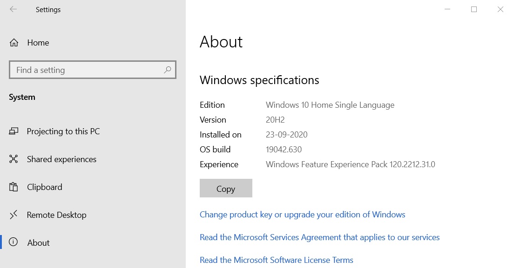Click the Settings window title
The image size is (514, 268).
[48, 10]
